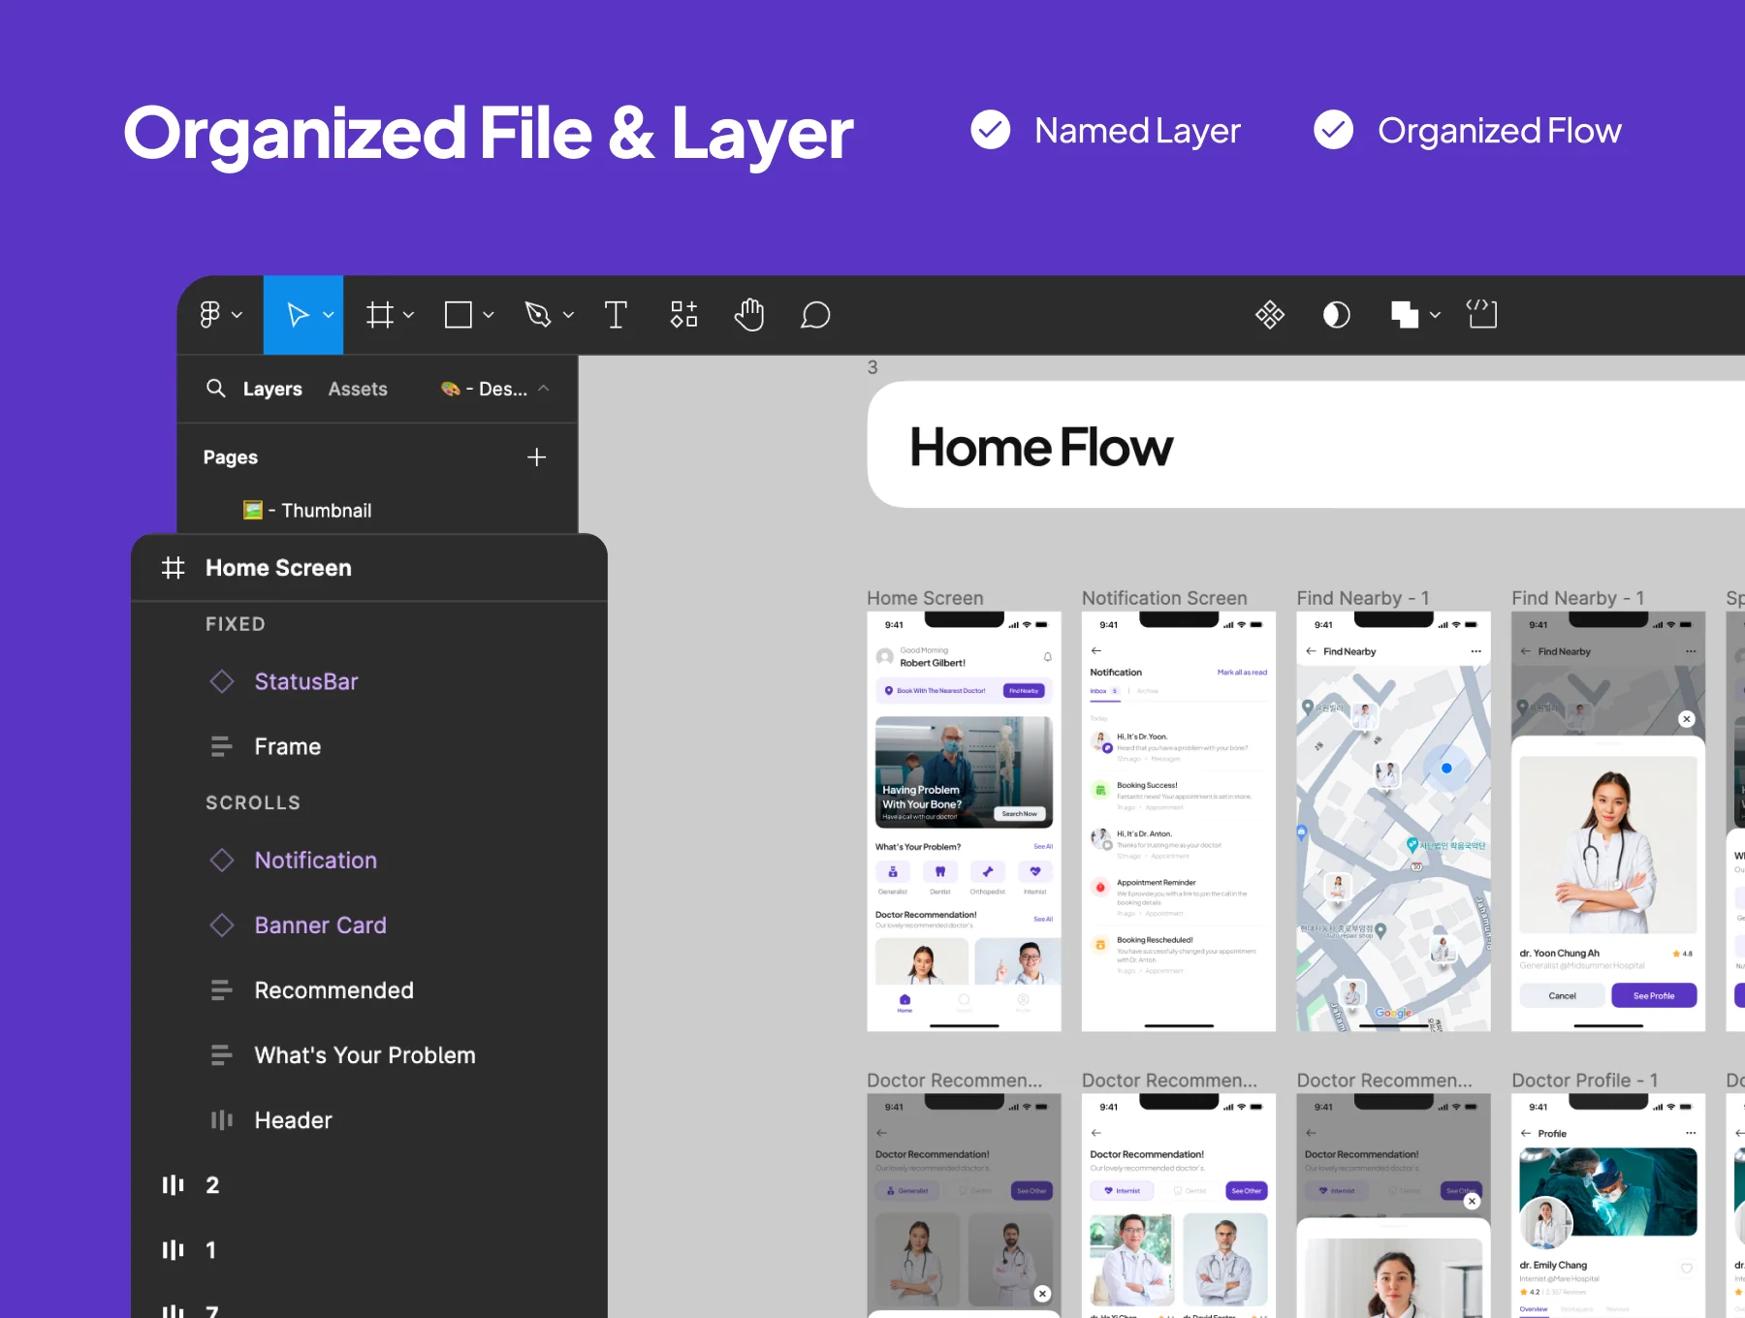
Task: Click the SCROLLS section label
Action: click(253, 802)
